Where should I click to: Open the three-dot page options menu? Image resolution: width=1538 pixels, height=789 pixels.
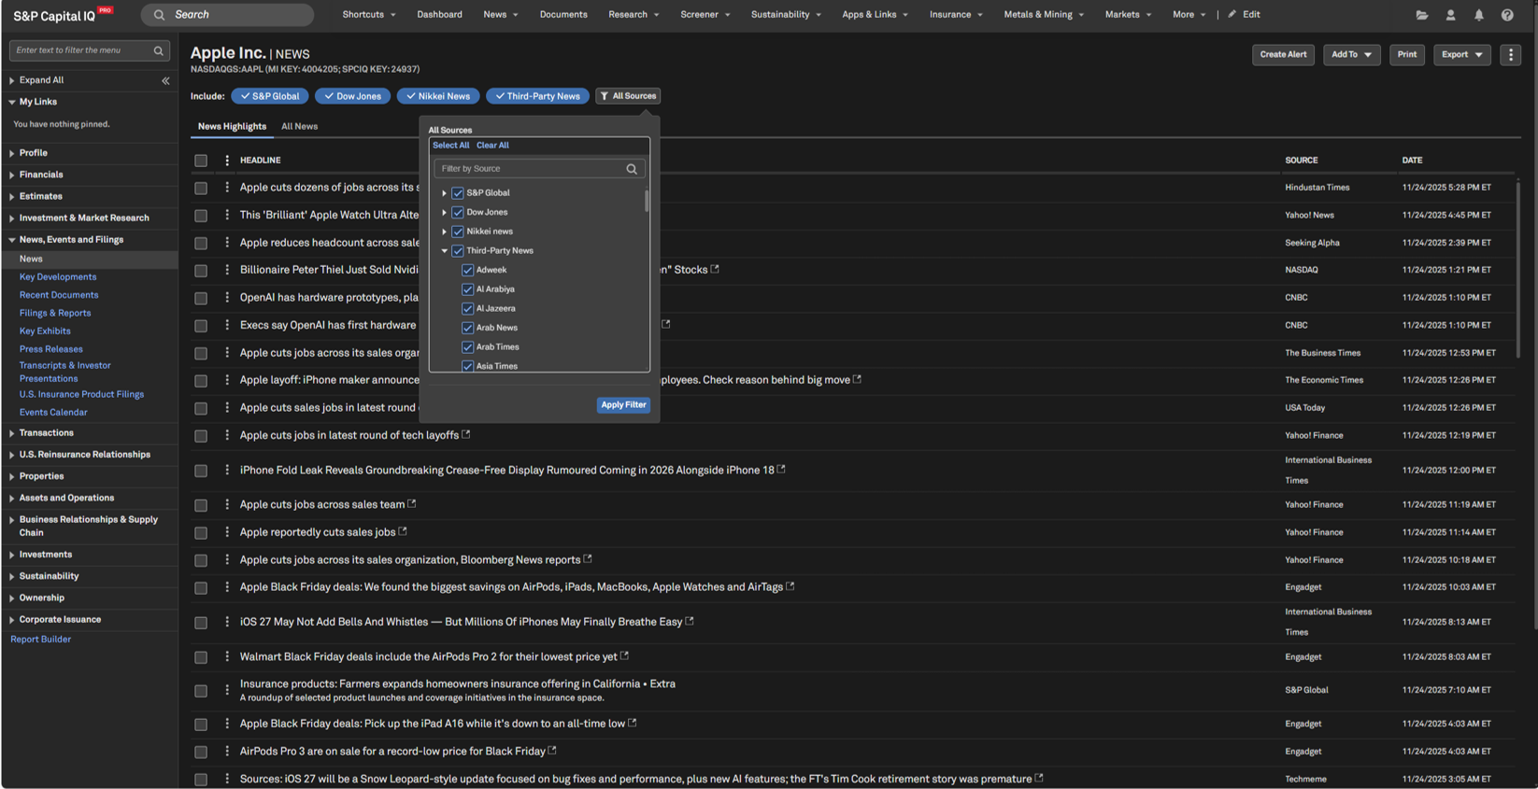click(1511, 55)
